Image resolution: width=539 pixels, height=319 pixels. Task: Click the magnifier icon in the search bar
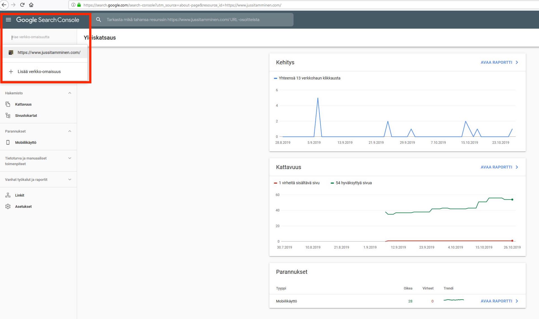98,20
